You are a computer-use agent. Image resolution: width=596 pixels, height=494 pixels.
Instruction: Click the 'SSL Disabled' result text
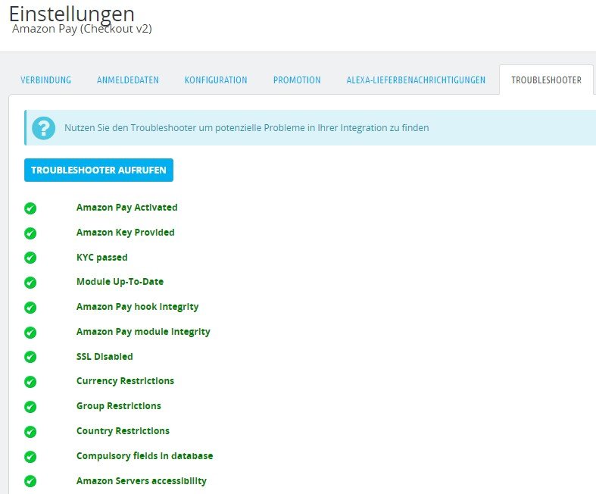pos(105,357)
